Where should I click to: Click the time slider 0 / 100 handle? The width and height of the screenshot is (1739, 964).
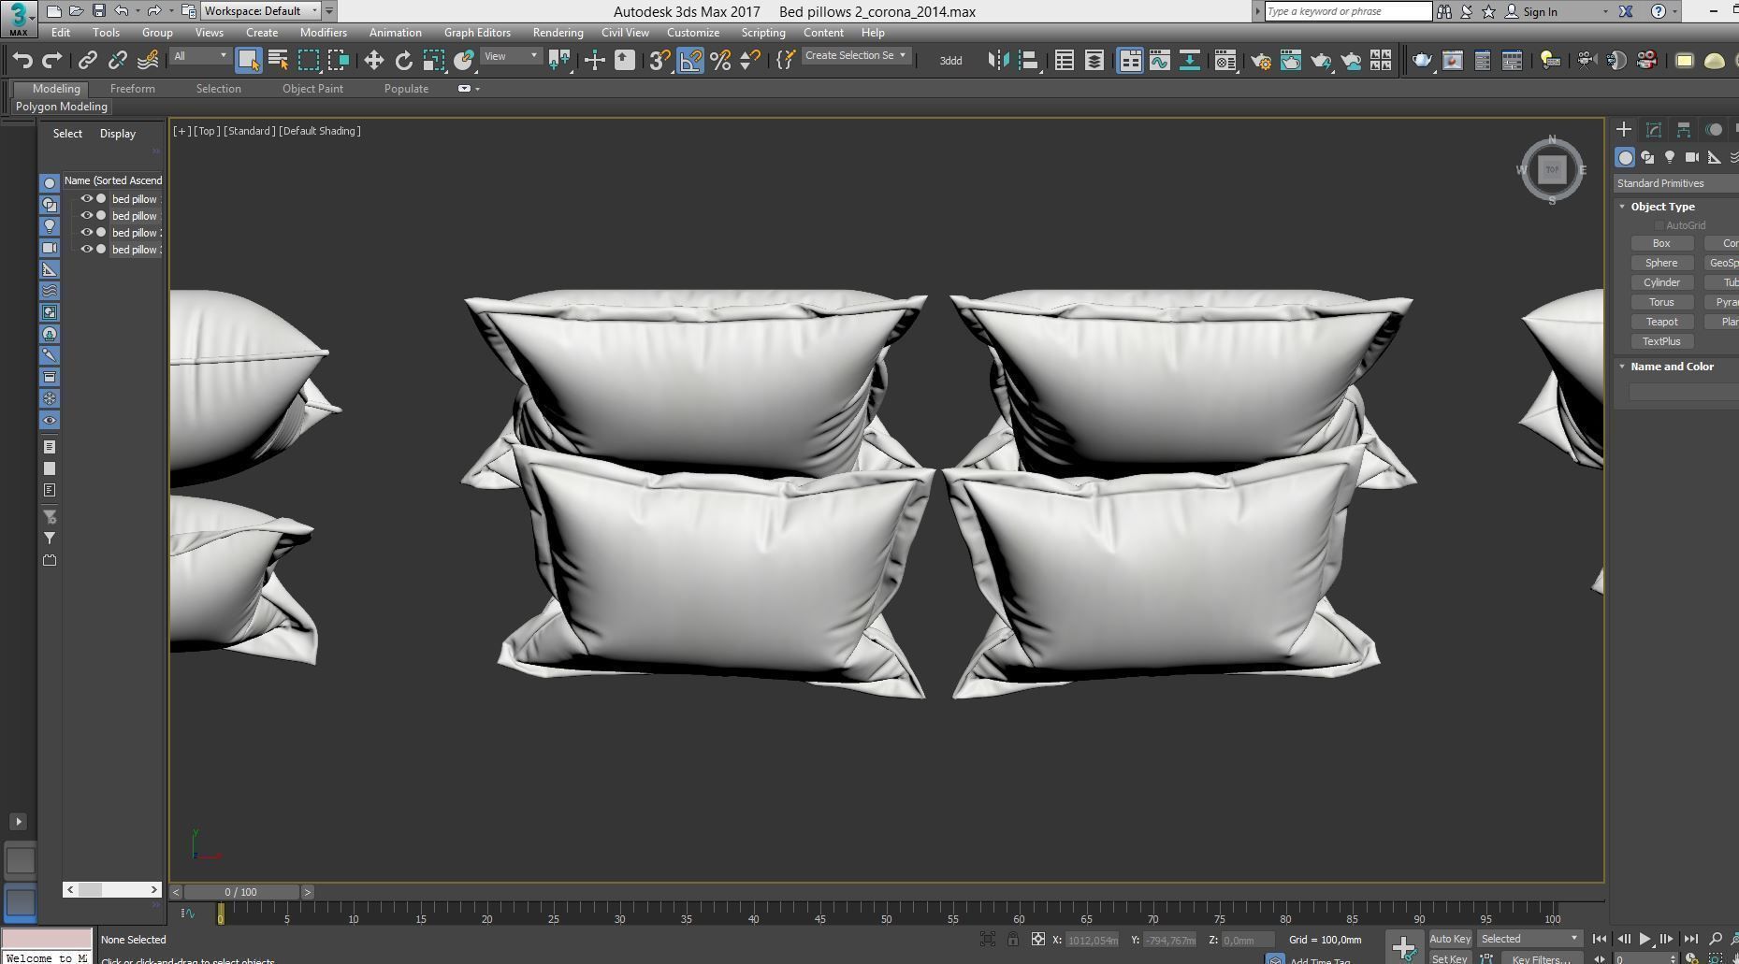(241, 892)
